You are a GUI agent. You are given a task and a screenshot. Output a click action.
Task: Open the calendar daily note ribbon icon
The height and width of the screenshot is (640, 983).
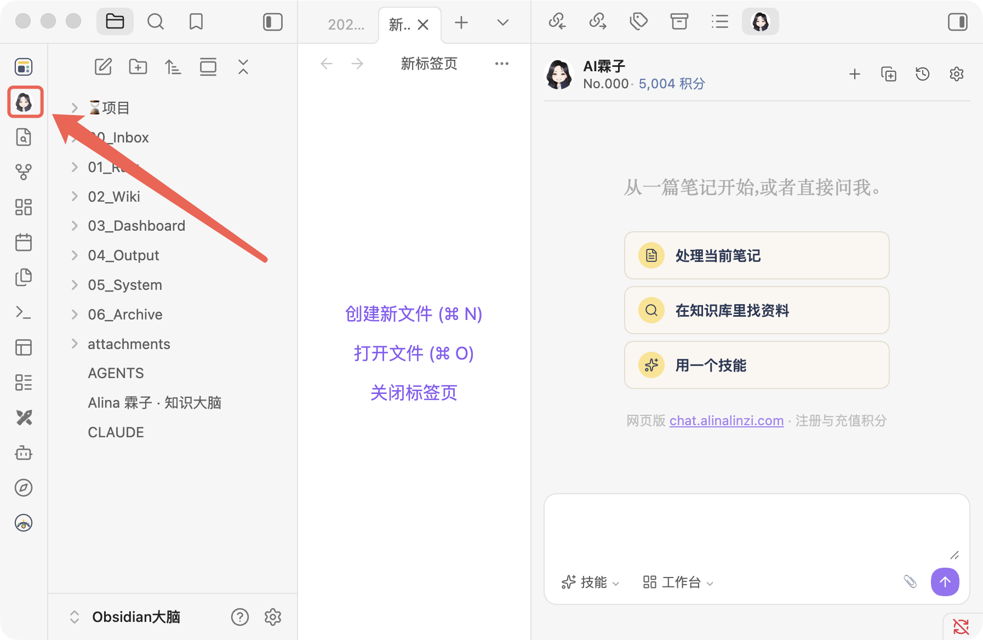pyautogui.click(x=24, y=242)
